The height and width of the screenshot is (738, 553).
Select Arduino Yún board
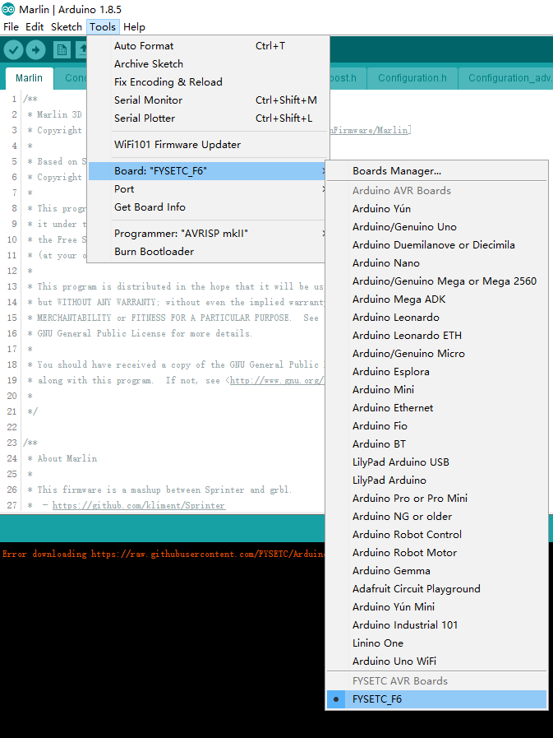coord(437,208)
